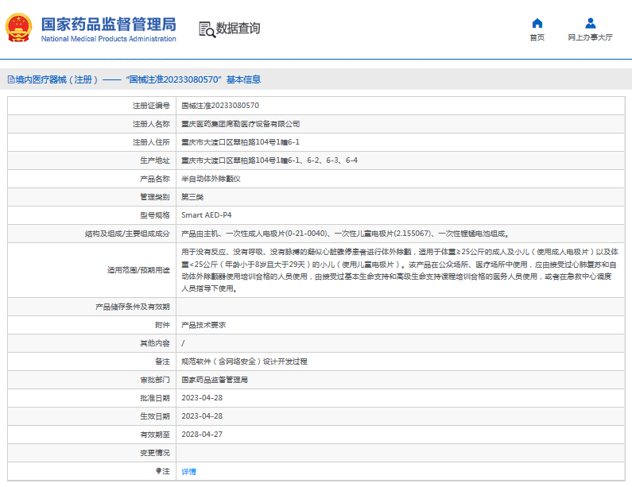Select registrant name 重庆医药集团席勒医疗设备有限公司
The width and height of the screenshot is (632, 487).
[241, 124]
